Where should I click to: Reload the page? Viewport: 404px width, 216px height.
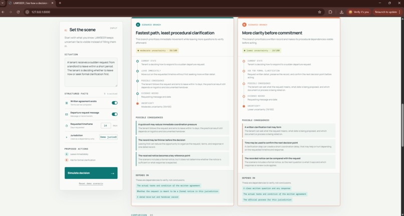tap(18, 12)
